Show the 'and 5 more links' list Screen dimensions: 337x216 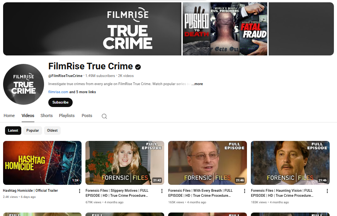click(x=83, y=92)
